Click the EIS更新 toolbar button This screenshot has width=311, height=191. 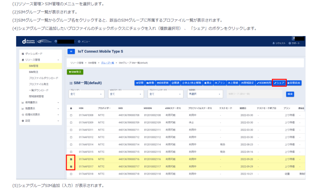(x=163, y=83)
